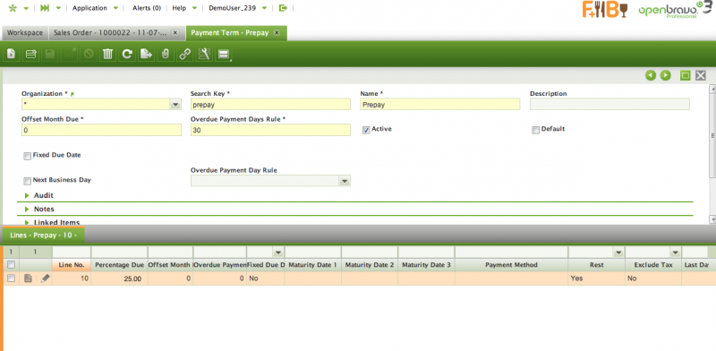This screenshot has height=351, width=716.
Task: Click the log out icon
Action: 283,8
